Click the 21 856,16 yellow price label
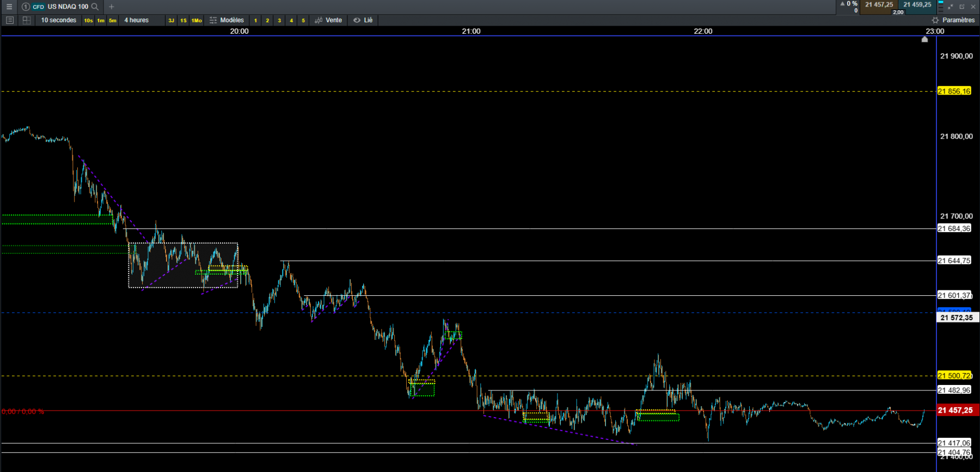The width and height of the screenshot is (980, 472). 954,91
